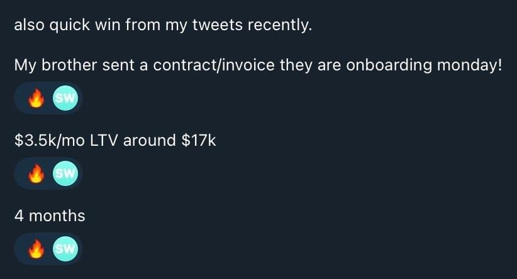
Task: Click the "$3.5k/mo" amount text
Action: pos(50,140)
